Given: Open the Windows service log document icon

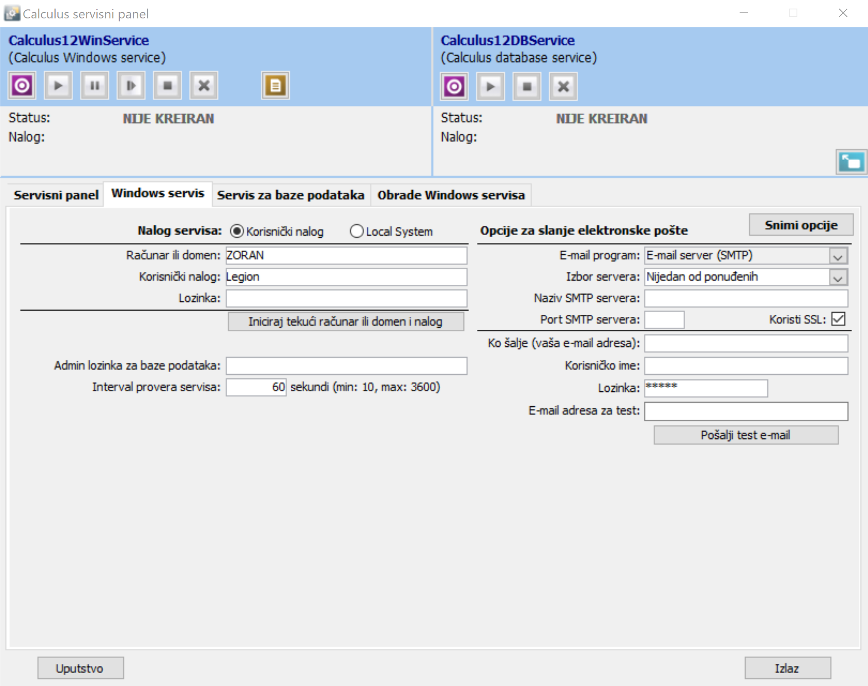Looking at the screenshot, I should [275, 86].
